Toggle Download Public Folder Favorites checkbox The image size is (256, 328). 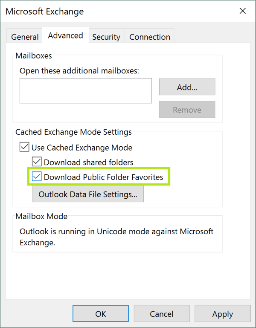coord(37,176)
